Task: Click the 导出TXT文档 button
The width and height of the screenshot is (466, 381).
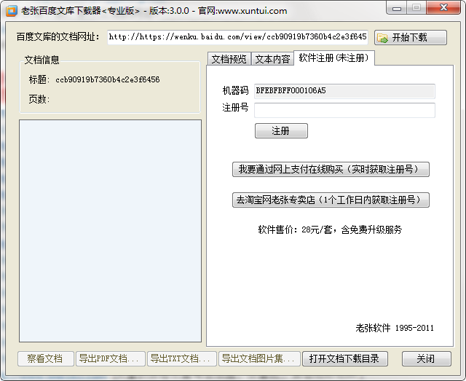Action: coord(181,358)
